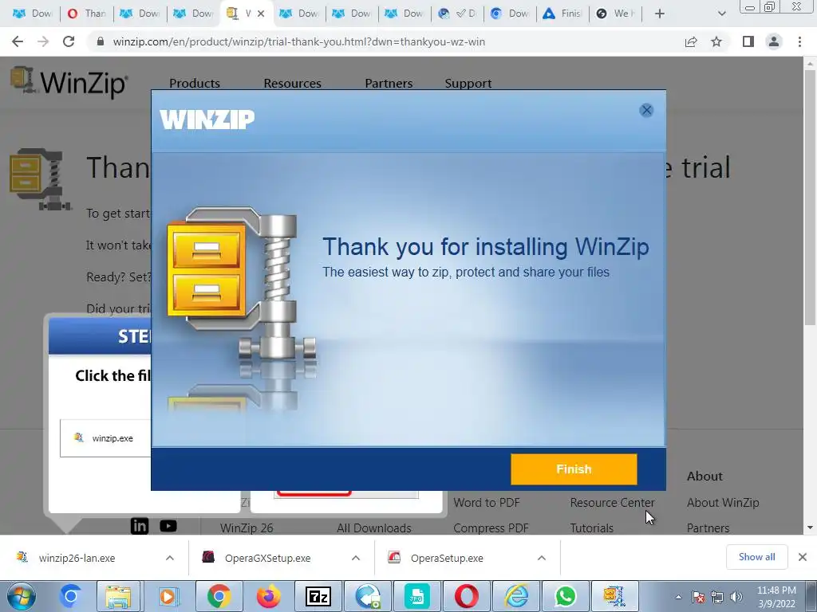Open the All Downloads link
Screen dimensions: 817x612
[x=373, y=528]
